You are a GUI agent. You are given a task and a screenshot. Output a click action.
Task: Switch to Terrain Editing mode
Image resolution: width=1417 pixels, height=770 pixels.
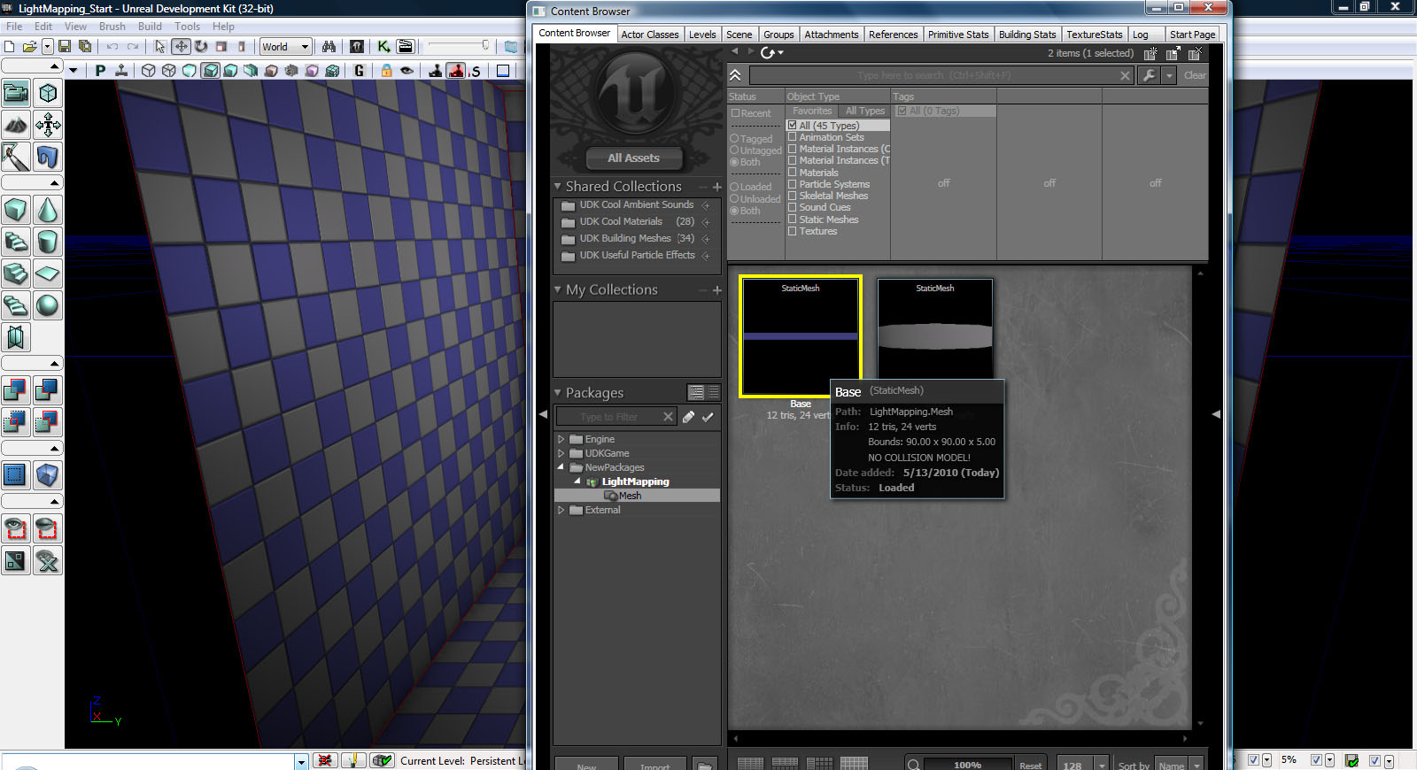pyautogui.click(x=16, y=125)
